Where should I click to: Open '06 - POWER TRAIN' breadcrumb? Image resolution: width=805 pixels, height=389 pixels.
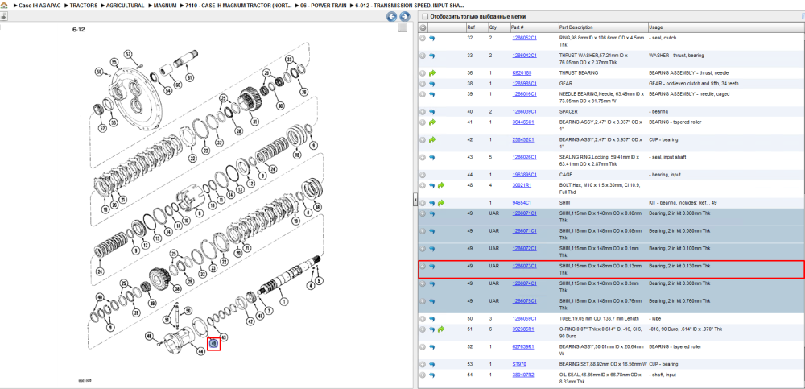point(322,6)
